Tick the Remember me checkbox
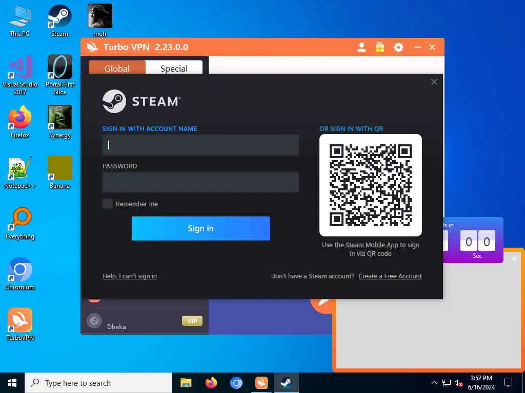Image resolution: width=525 pixels, height=393 pixels. tap(108, 204)
